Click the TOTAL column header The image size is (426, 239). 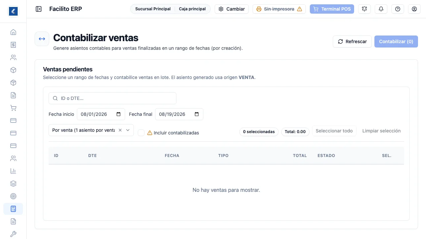tap(300, 155)
